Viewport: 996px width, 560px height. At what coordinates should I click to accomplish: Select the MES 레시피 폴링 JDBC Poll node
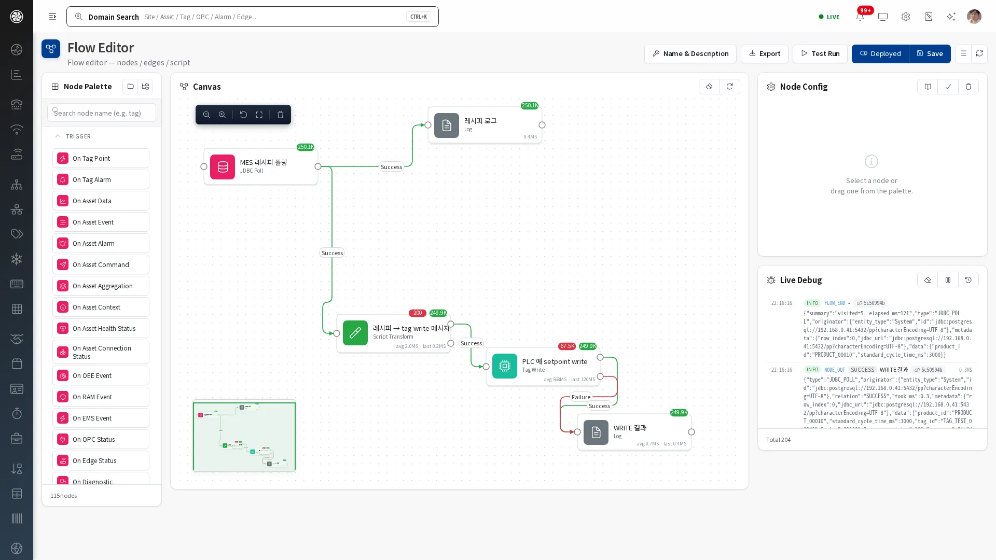click(261, 166)
